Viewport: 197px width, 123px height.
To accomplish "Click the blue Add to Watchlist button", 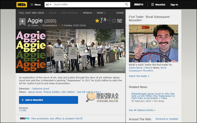I will (x=49, y=100).
